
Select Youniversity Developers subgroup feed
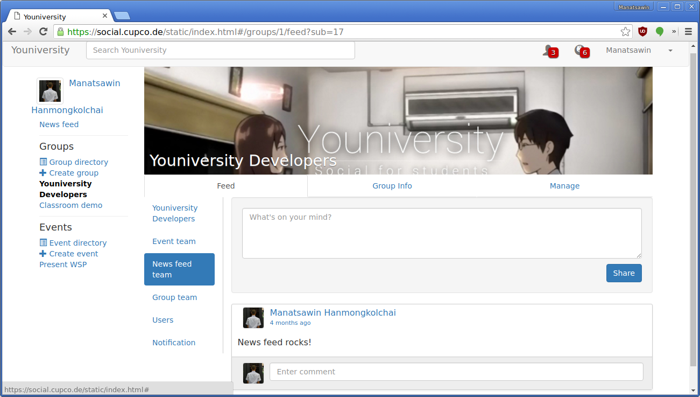(x=179, y=213)
